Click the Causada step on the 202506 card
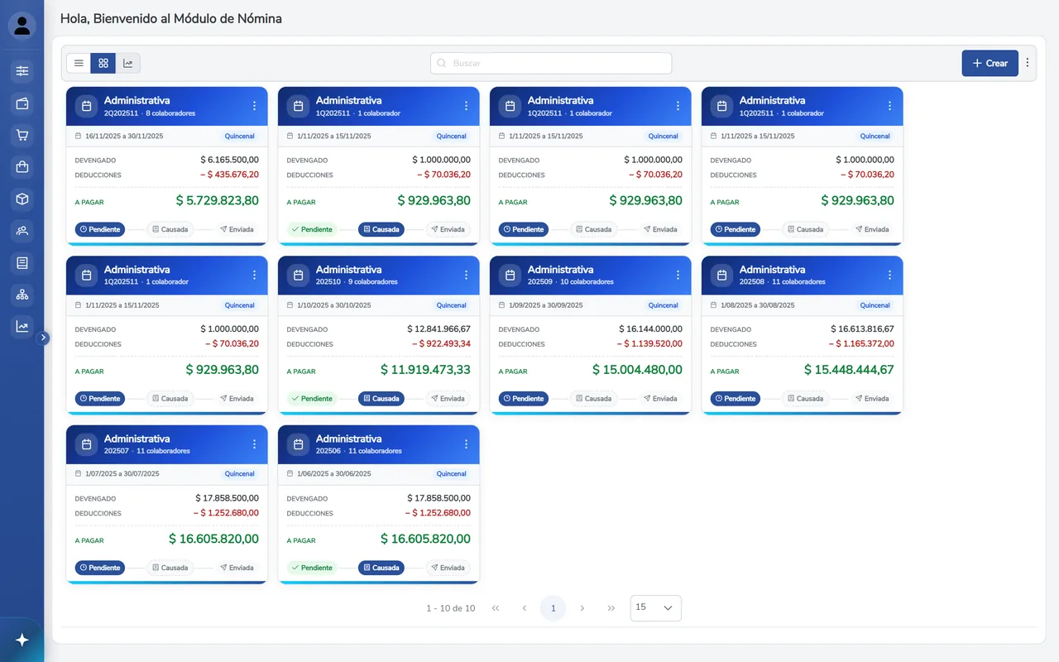The width and height of the screenshot is (1059, 662). coord(381,568)
